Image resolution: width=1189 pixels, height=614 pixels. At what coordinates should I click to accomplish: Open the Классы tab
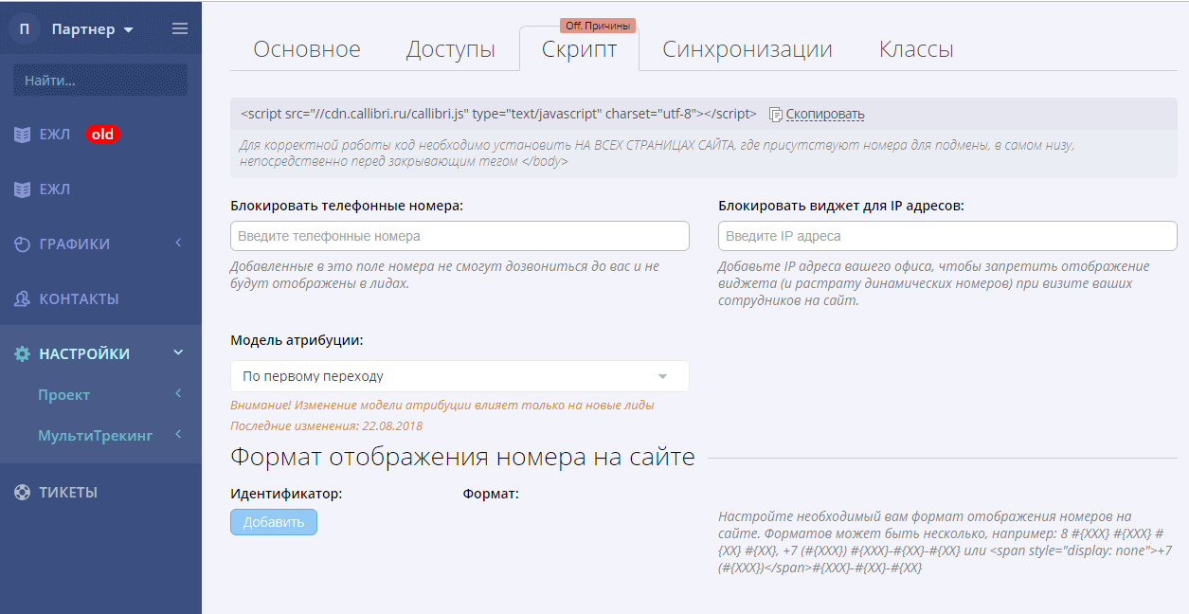(x=916, y=49)
